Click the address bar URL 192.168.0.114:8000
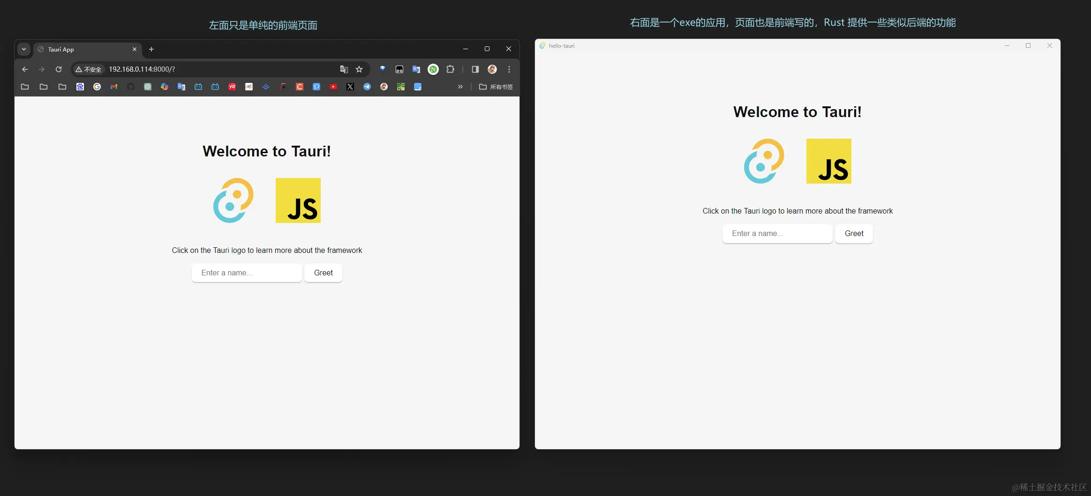This screenshot has width=1091, height=496. (x=142, y=69)
